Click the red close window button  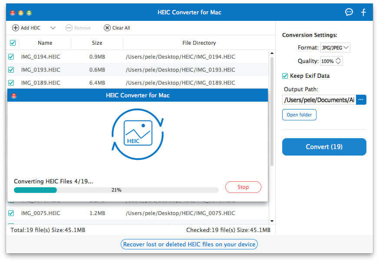13,13
